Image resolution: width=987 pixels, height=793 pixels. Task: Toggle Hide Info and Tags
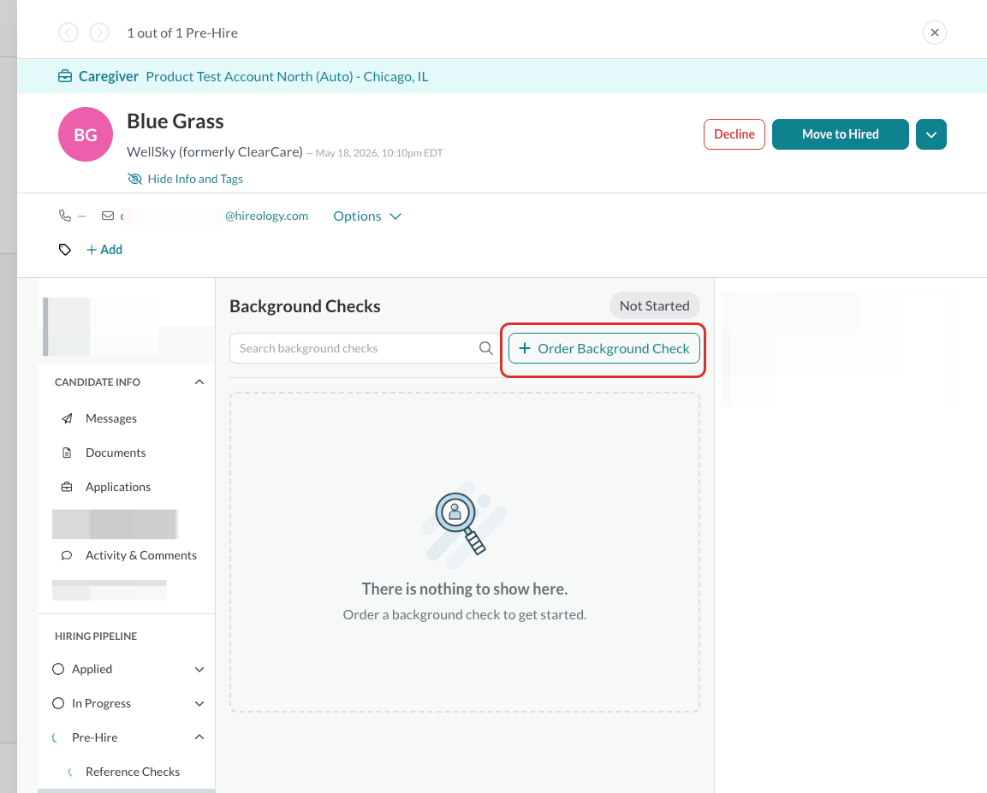tap(185, 180)
